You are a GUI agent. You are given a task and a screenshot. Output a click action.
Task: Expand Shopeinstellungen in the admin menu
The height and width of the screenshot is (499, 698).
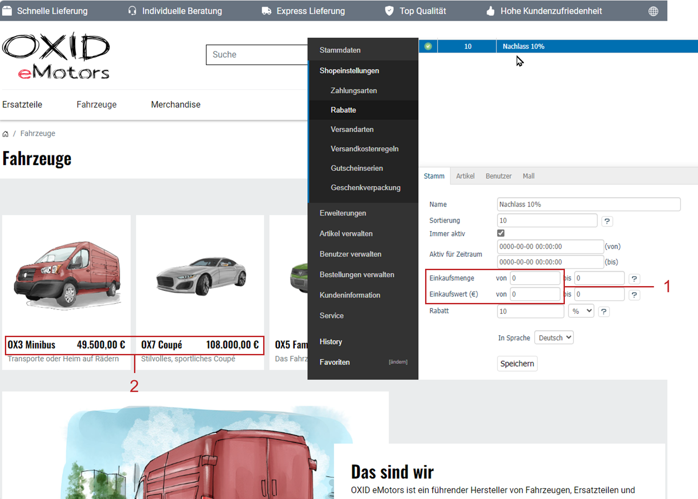(349, 71)
